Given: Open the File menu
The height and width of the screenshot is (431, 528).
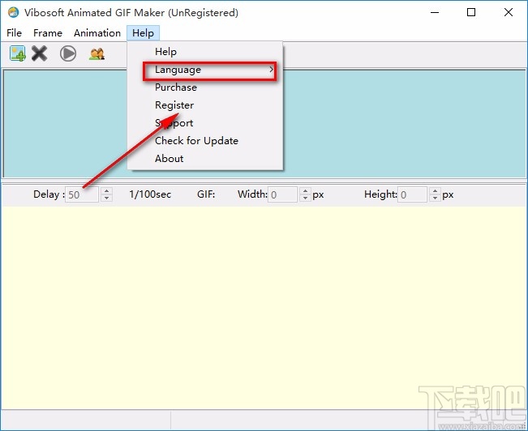Looking at the screenshot, I should click(x=14, y=33).
